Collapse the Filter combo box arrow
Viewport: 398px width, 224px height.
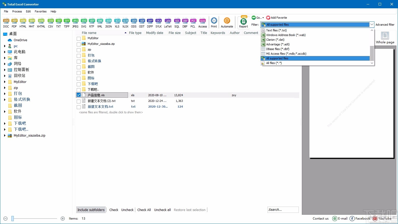(x=372, y=25)
